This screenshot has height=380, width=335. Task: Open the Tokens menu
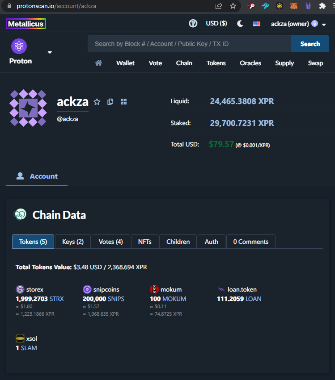point(216,63)
